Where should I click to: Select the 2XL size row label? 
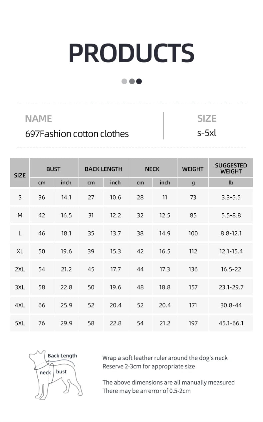20,269
